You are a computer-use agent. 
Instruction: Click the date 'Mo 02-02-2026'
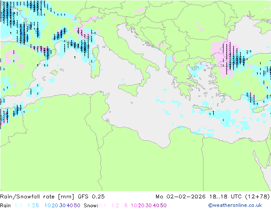point(180,197)
